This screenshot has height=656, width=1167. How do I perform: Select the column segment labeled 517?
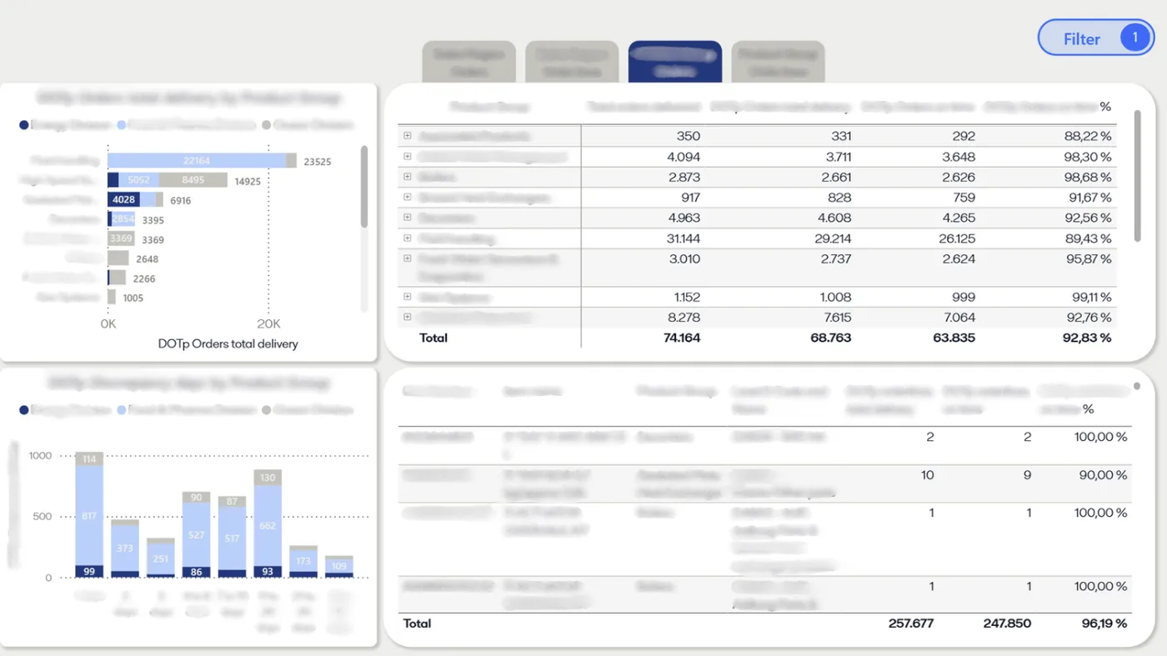pyautogui.click(x=233, y=538)
